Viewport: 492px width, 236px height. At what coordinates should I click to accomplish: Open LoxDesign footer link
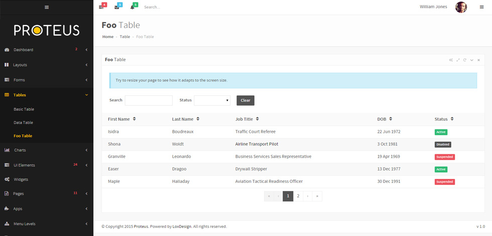coord(182,226)
